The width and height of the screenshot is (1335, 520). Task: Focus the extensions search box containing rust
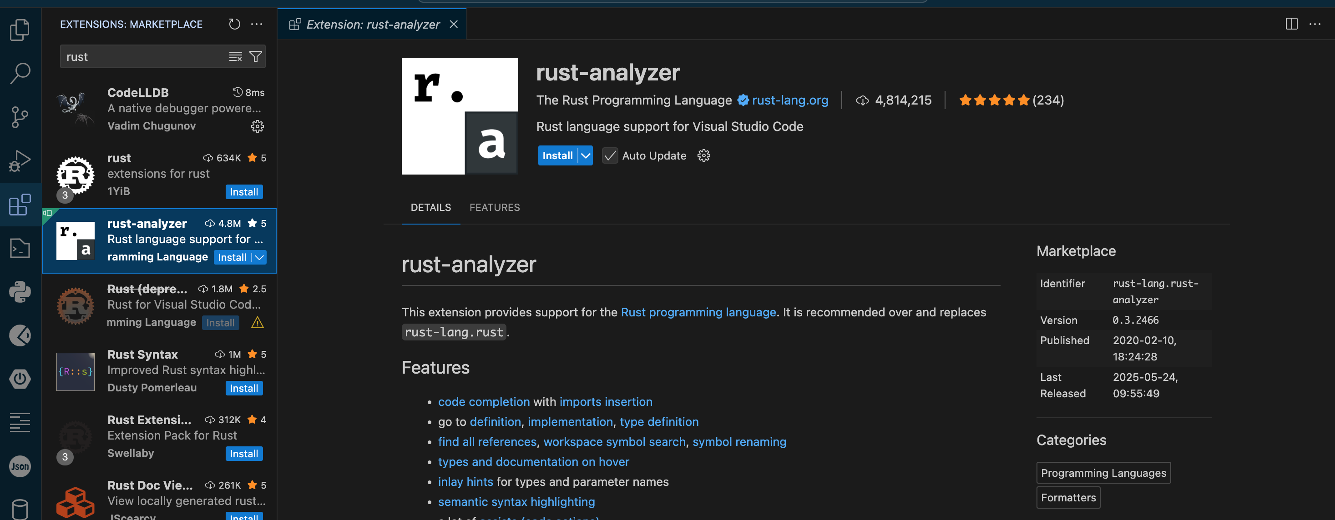tap(145, 56)
